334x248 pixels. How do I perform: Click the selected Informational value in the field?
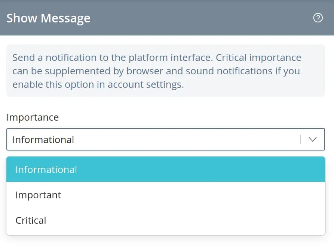click(x=43, y=140)
